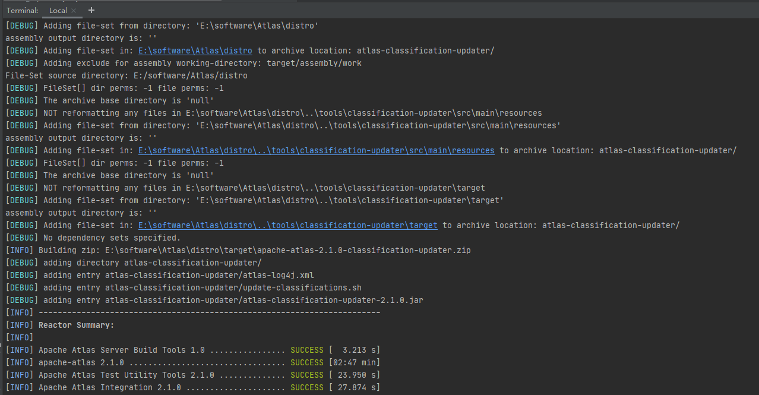This screenshot has height=395, width=759.
Task: Click the 'Adding exclude for assembly working-directory' line
Action: pyautogui.click(x=184, y=63)
